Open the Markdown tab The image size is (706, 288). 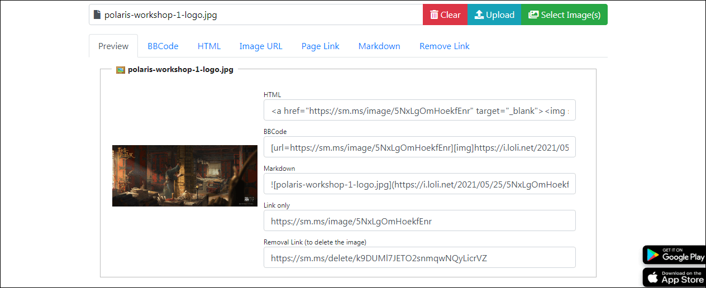(379, 46)
